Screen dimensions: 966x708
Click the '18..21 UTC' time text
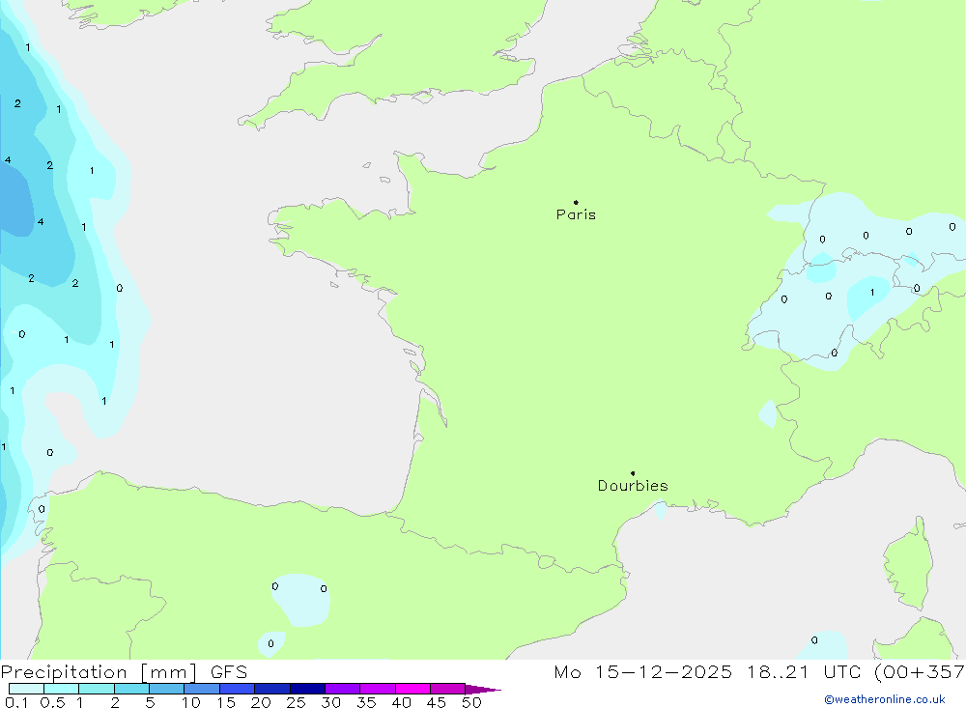click(x=804, y=672)
